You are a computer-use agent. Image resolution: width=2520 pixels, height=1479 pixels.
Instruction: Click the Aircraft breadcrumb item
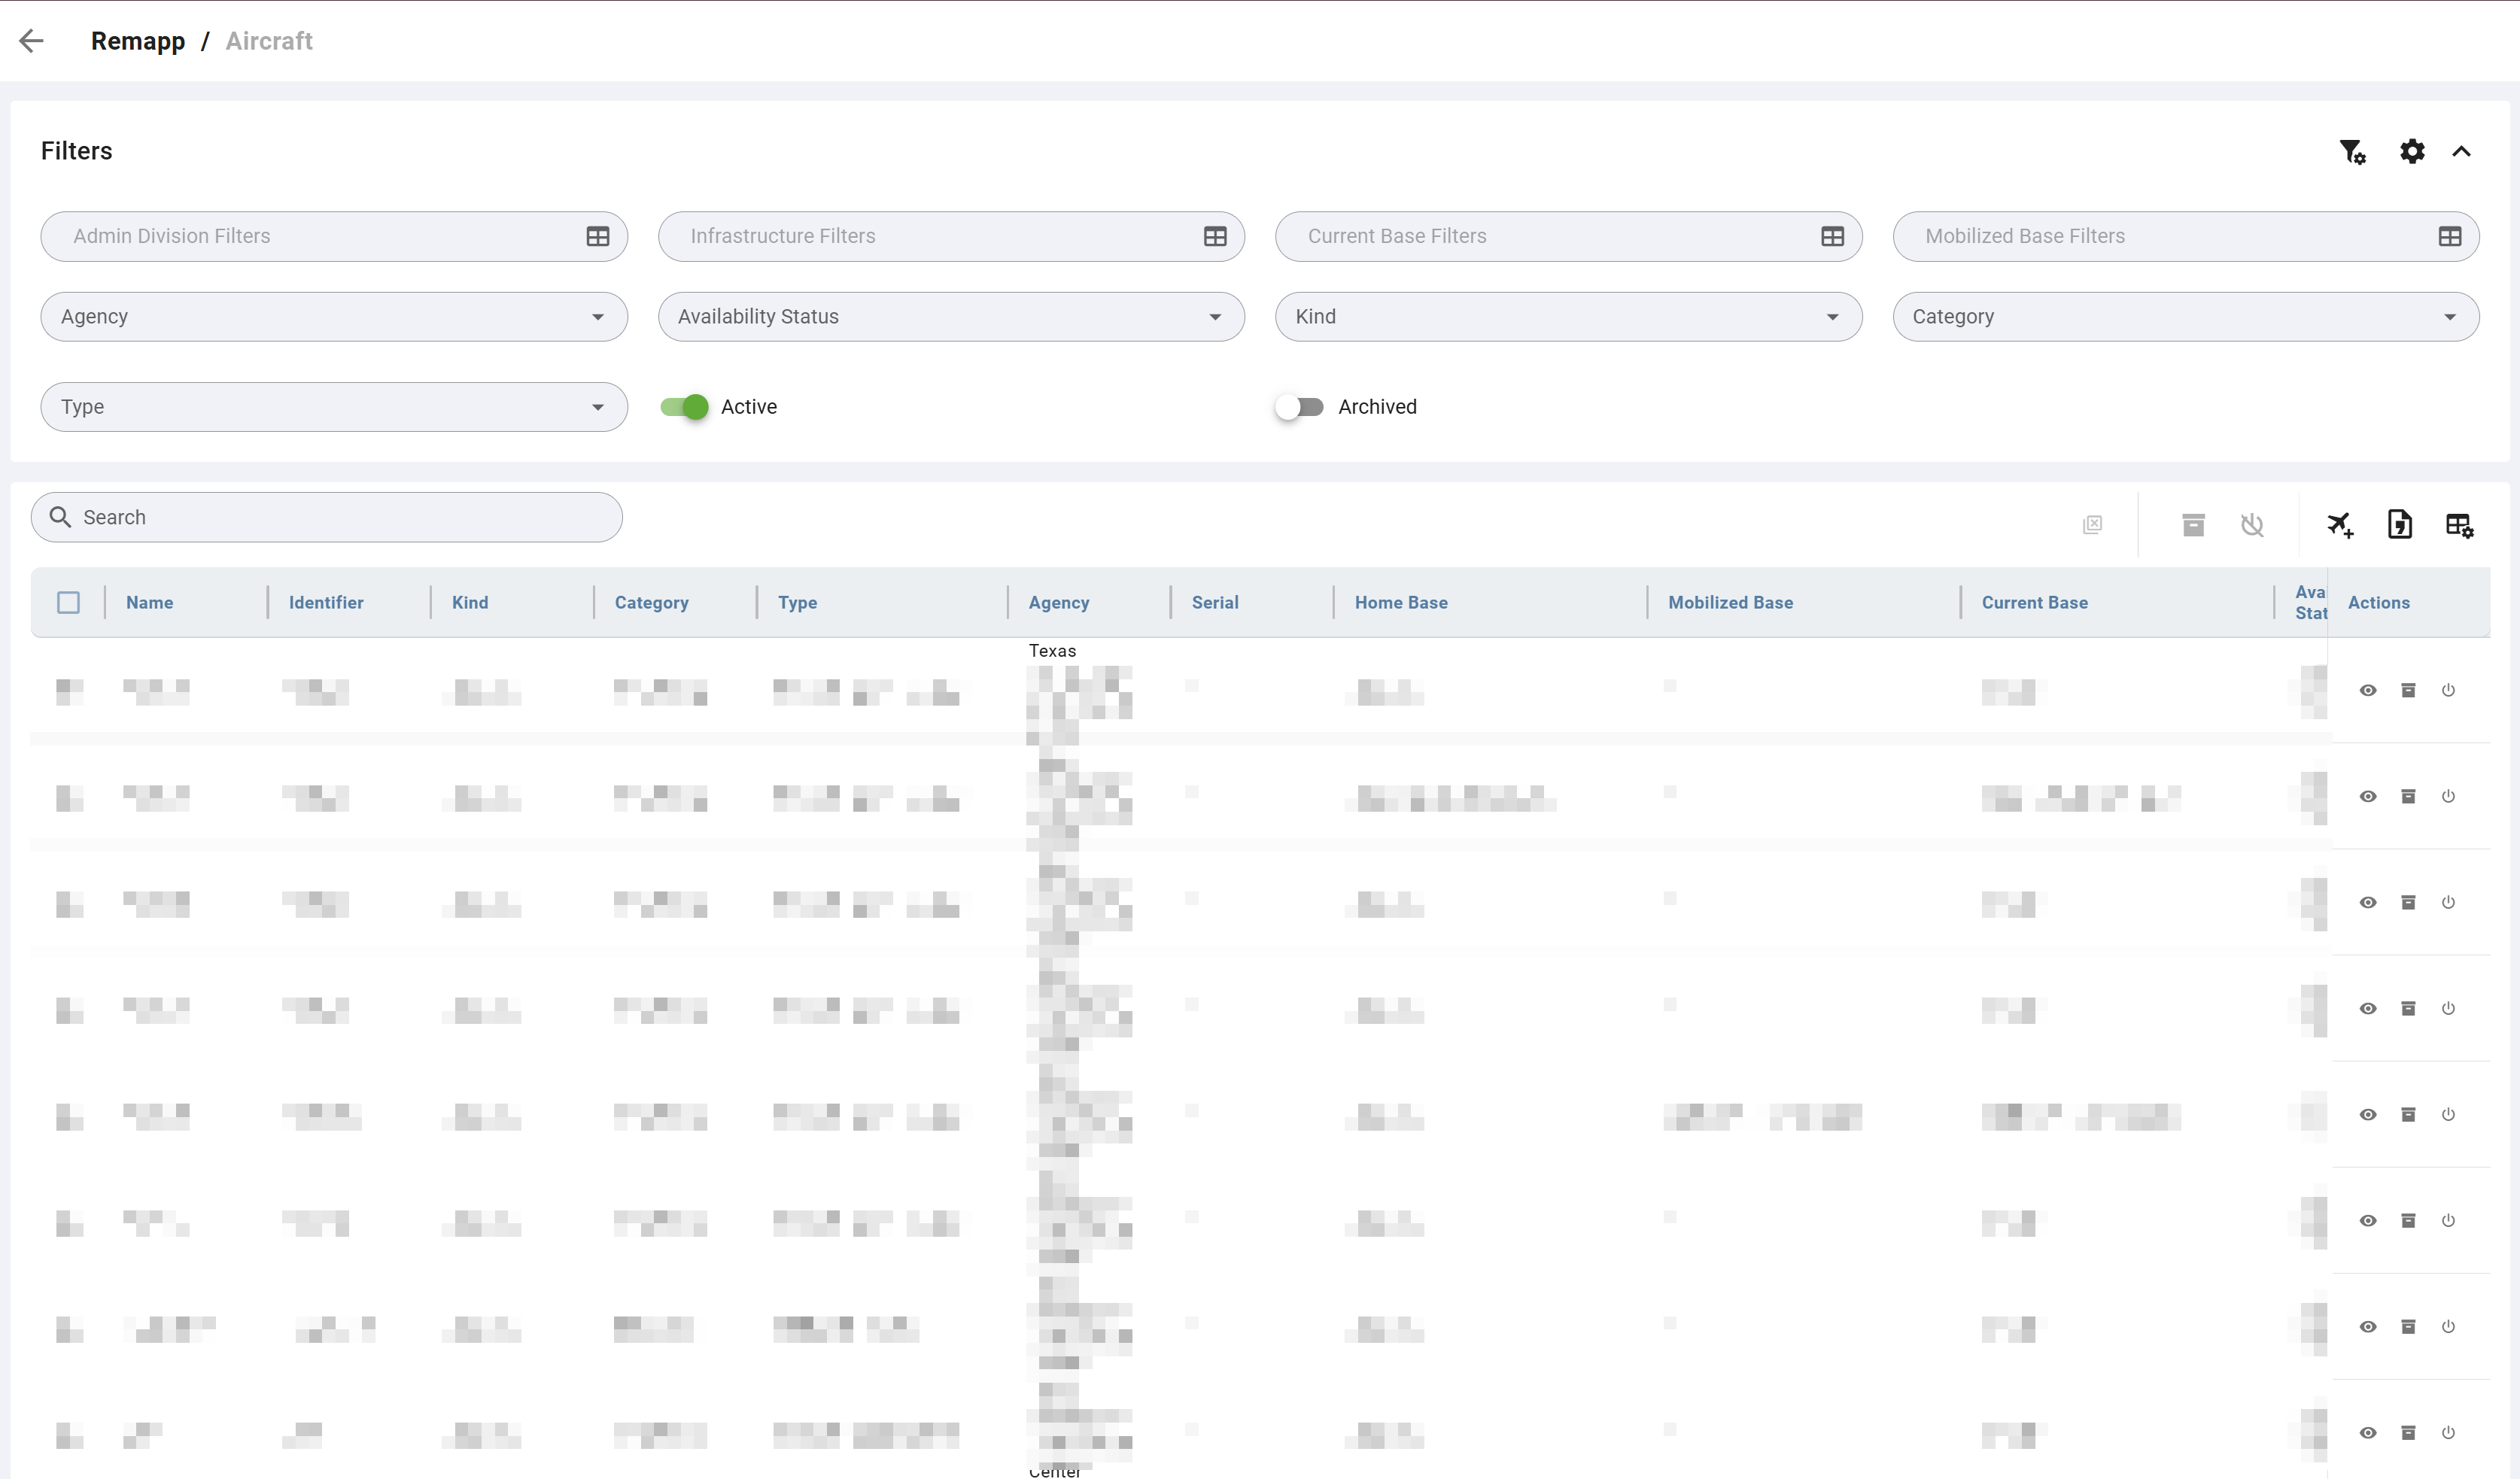tap(269, 41)
